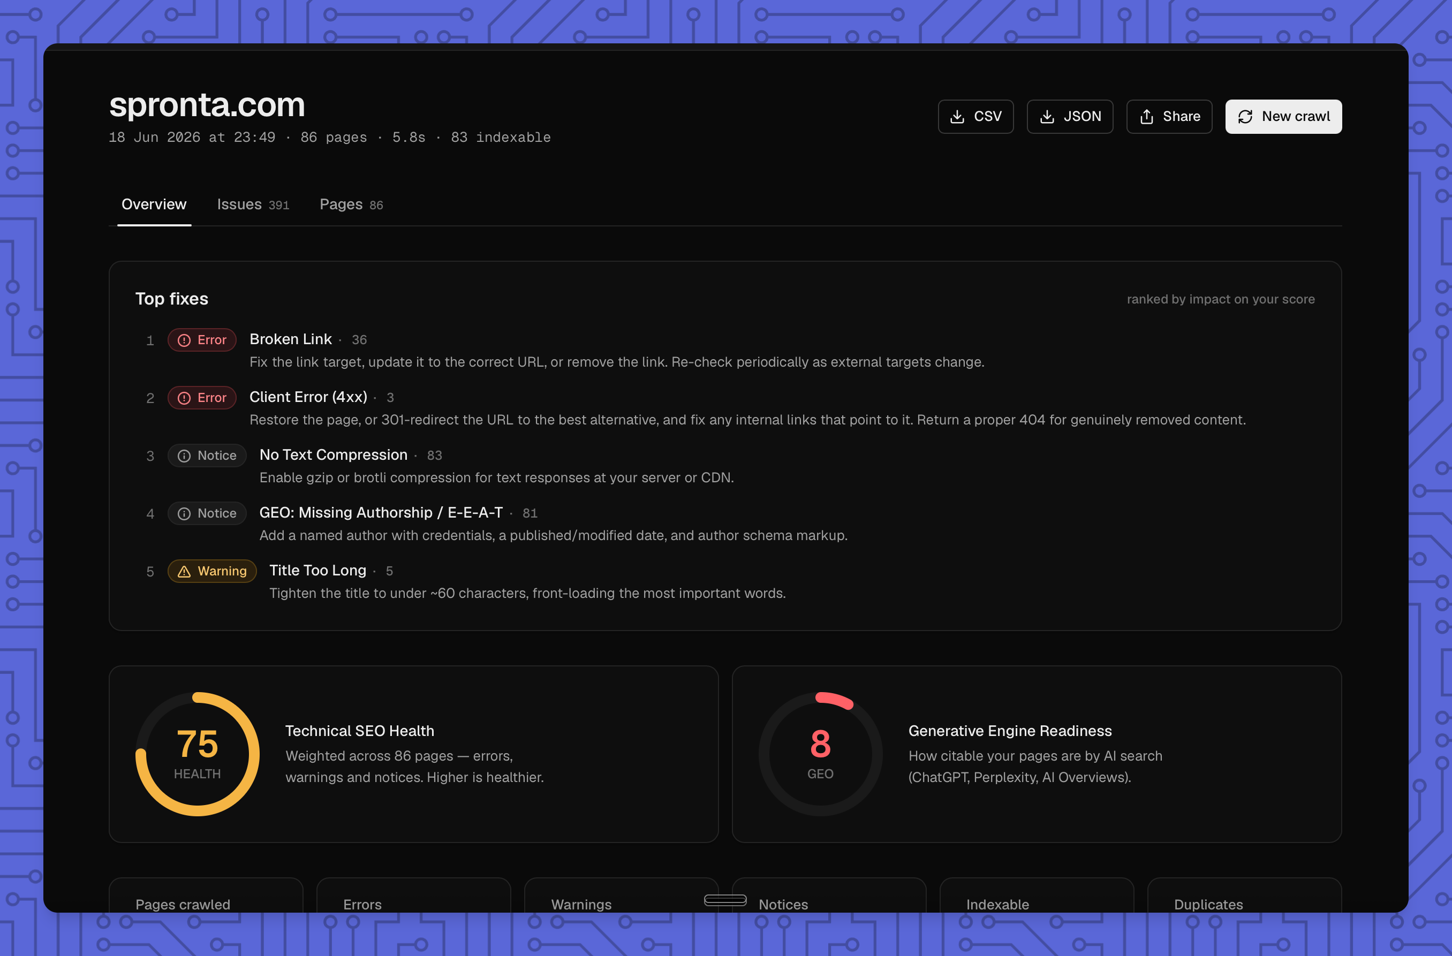
Task: Click 'Fix the link target' description text
Action: coord(617,362)
